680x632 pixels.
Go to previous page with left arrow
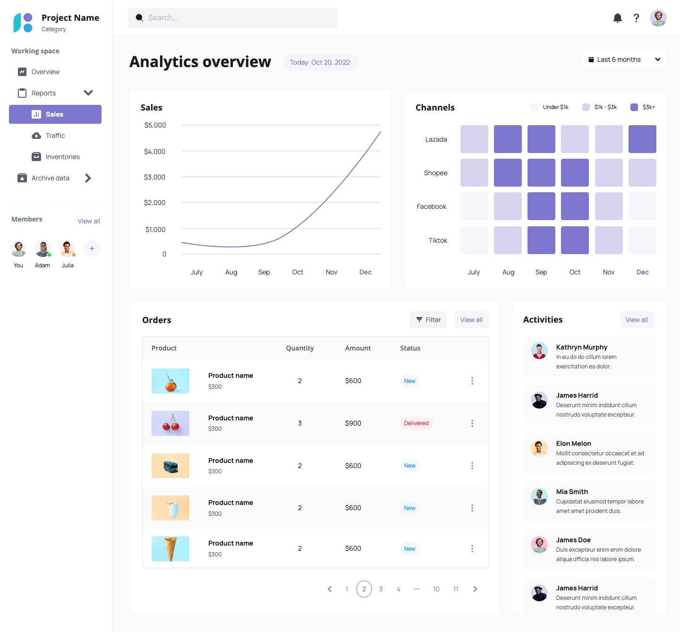point(330,589)
